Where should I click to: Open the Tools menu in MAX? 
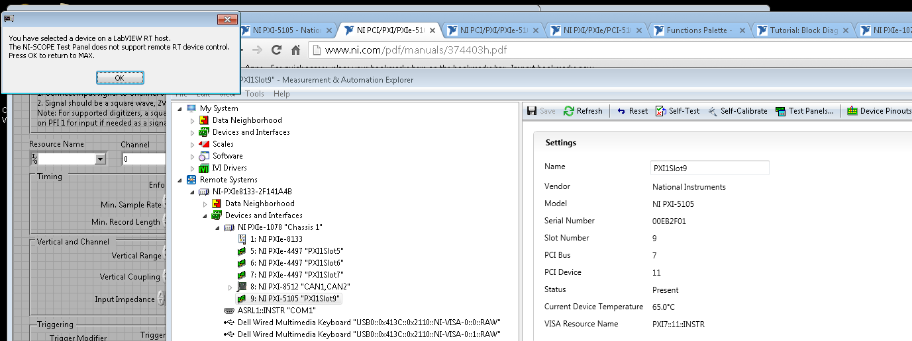(x=254, y=94)
